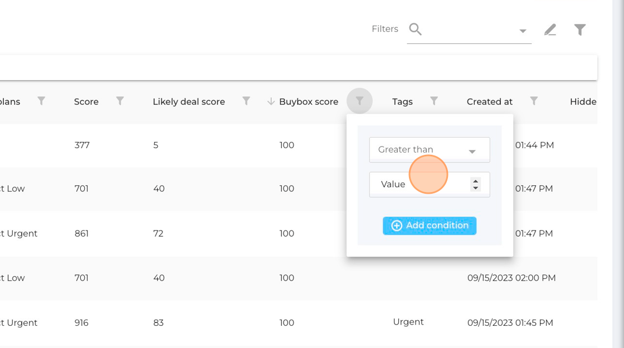Click Buybox score 100 in the 916 row

(x=286, y=322)
